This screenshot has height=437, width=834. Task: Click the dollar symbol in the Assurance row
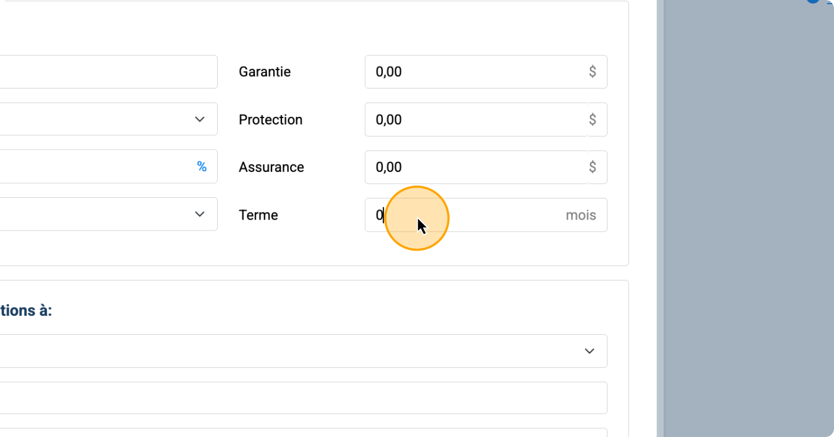coord(592,167)
